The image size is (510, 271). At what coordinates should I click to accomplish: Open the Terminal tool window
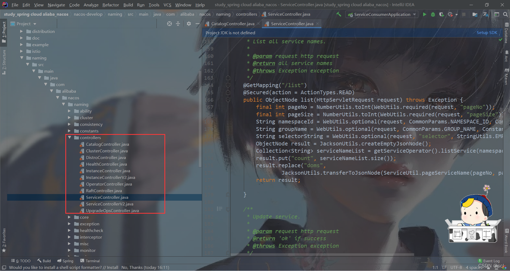point(90,261)
